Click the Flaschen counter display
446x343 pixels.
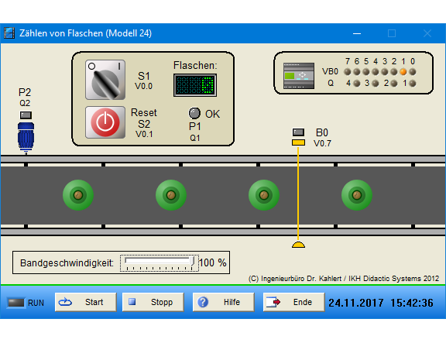click(195, 85)
